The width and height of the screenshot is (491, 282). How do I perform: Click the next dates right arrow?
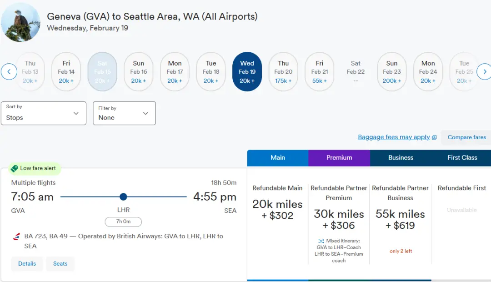(x=485, y=71)
